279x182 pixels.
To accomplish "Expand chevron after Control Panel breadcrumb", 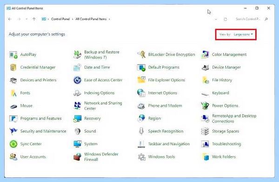I will [73, 19].
